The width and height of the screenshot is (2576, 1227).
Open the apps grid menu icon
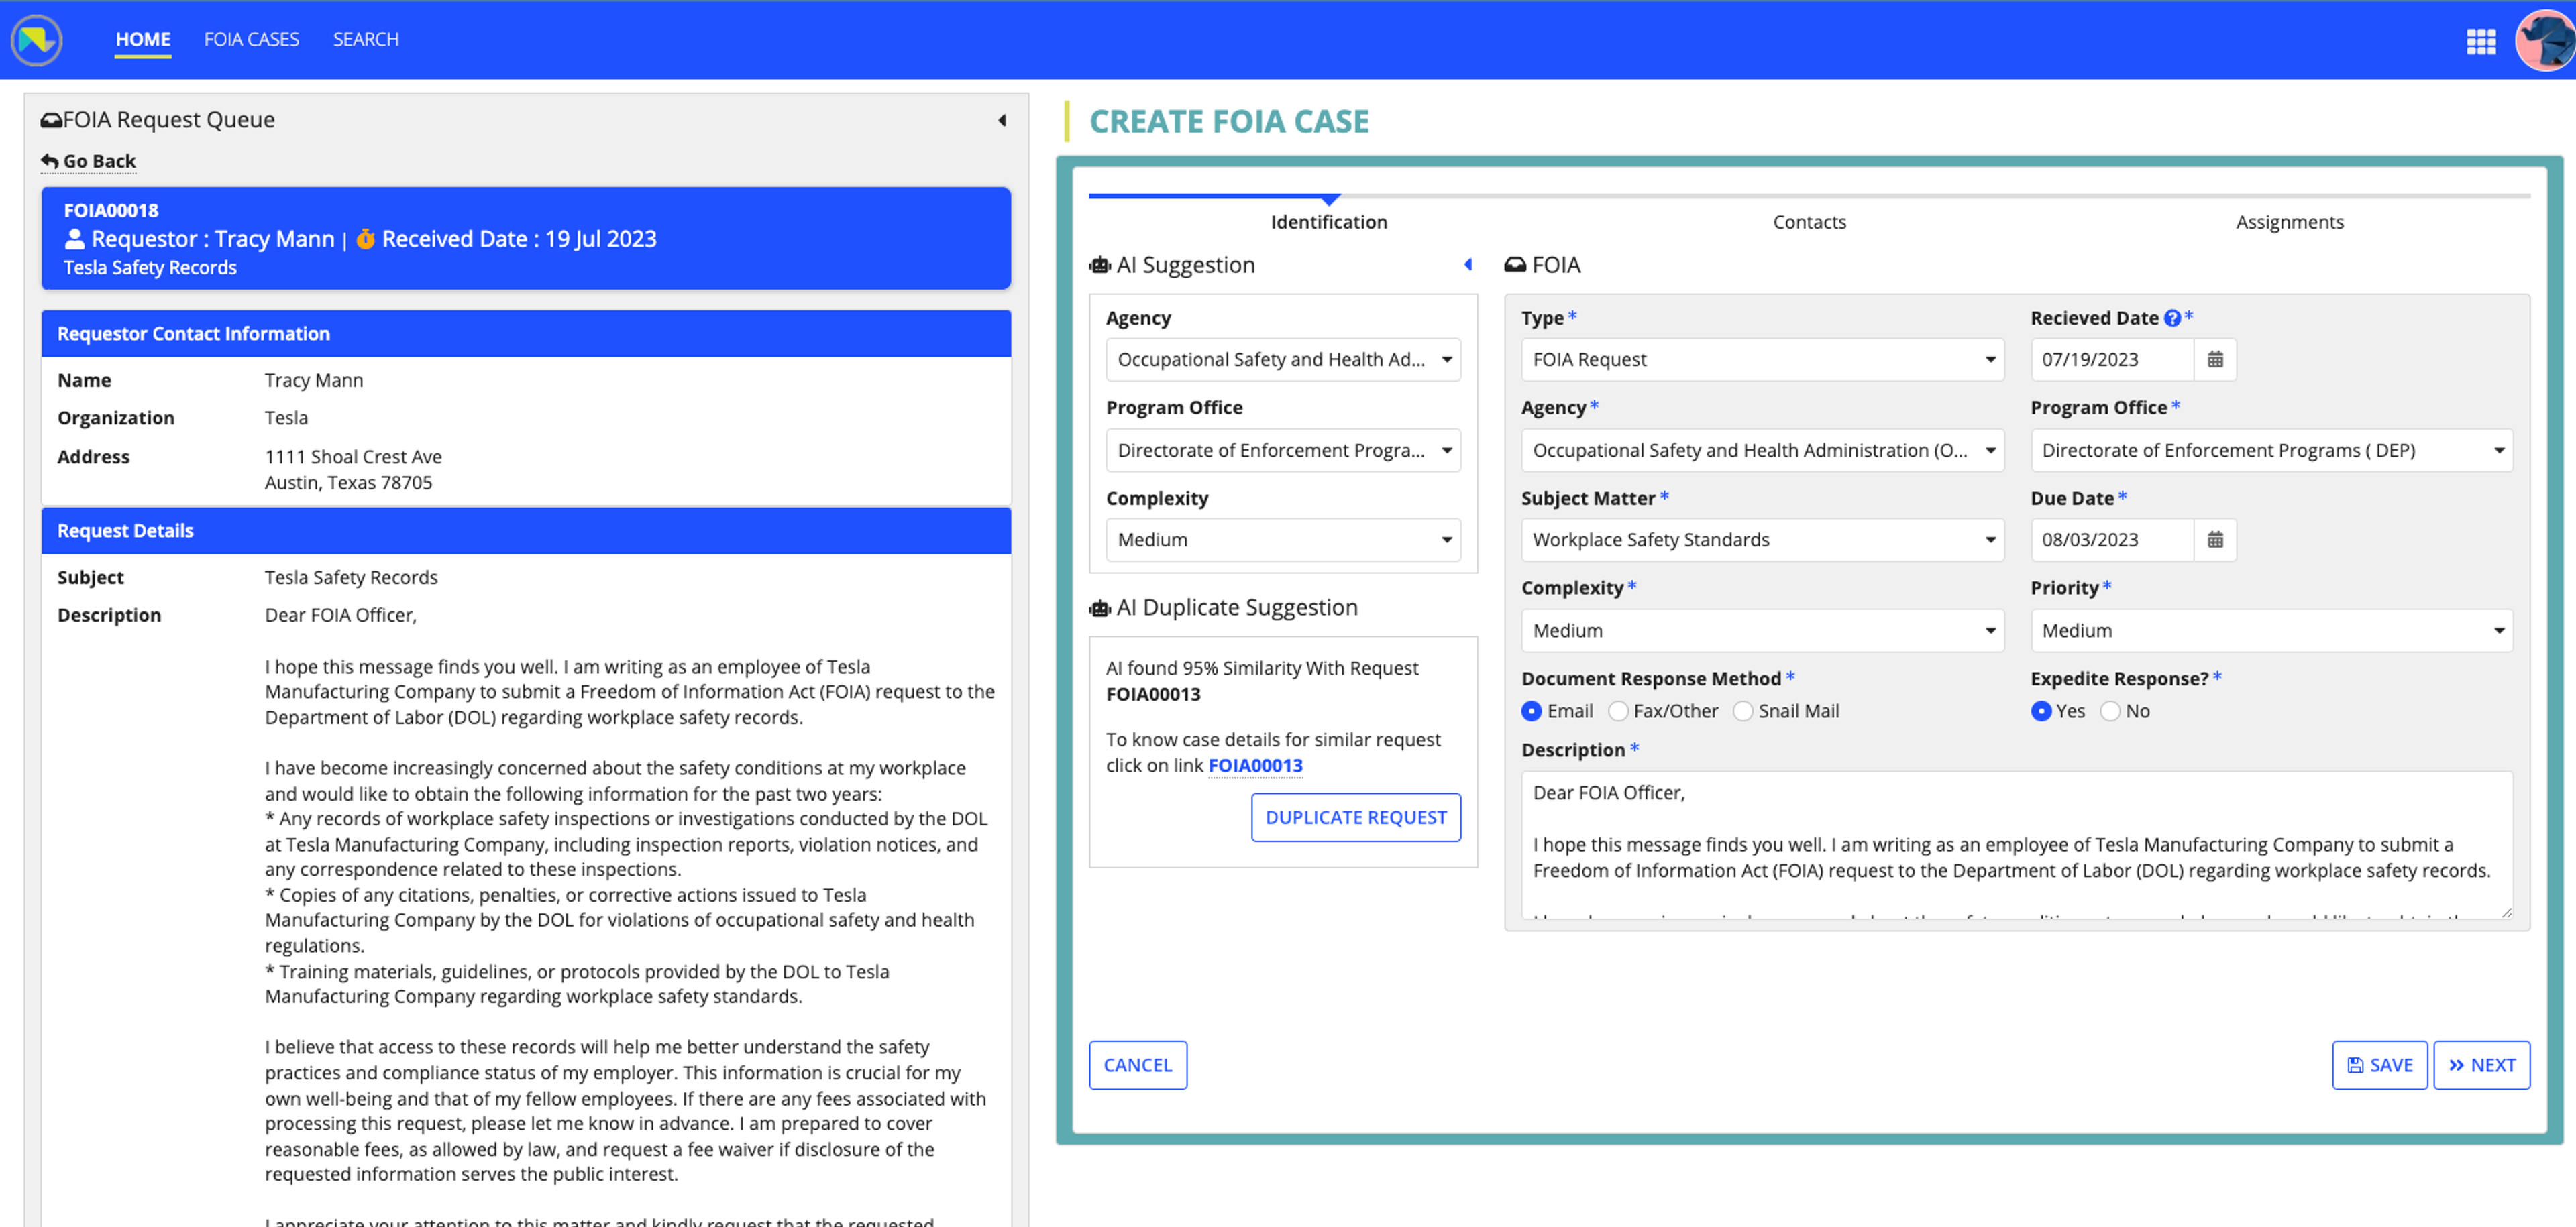[x=2481, y=41]
